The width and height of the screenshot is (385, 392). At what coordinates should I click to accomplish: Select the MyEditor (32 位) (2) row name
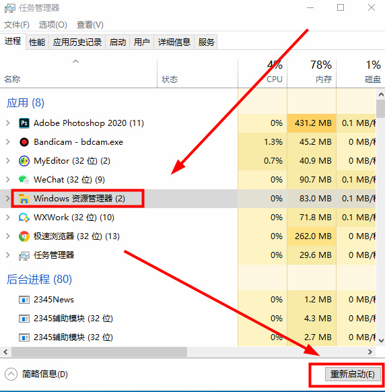coord(72,161)
